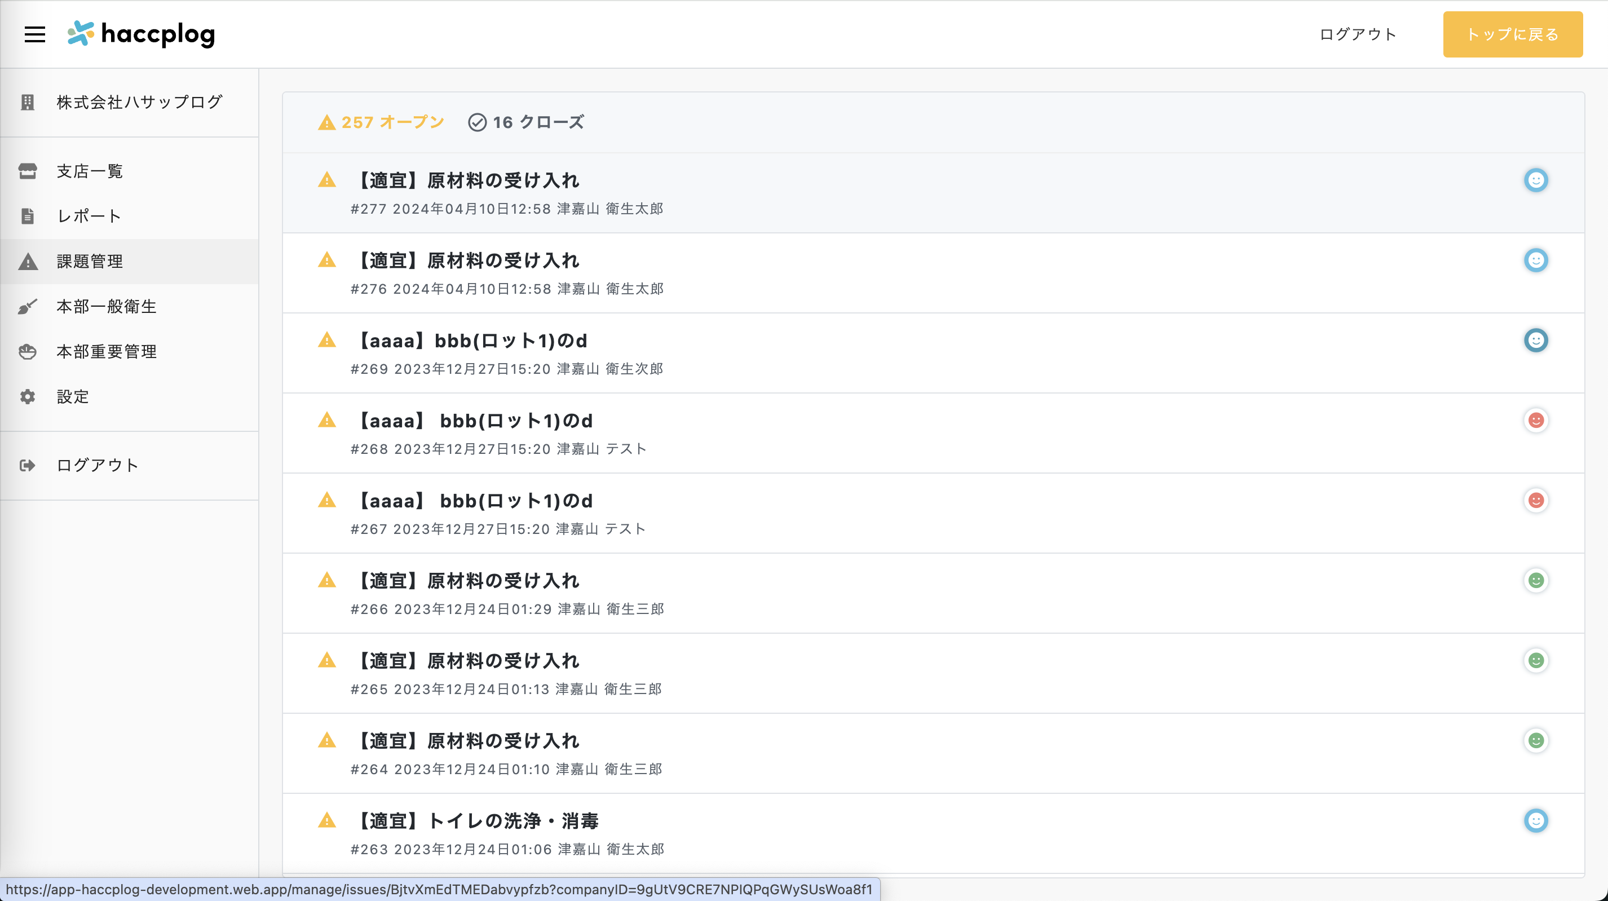Viewport: 1608px width, 901px height.
Task: Click the warning icon of issue #269
Action: [326, 341]
